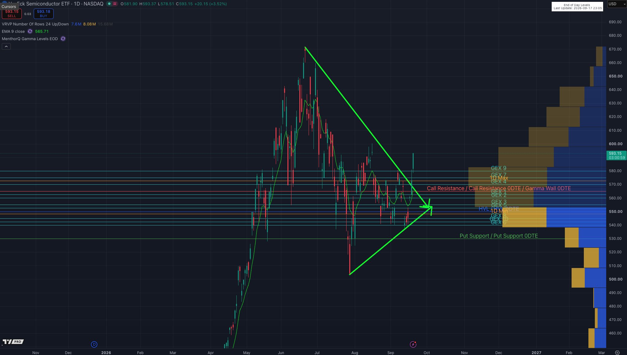Click the dividend D marker on timeline
The width and height of the screenshot is (627, 355).
[x=94, y=344]
